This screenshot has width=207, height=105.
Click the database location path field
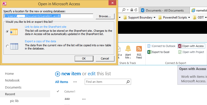coord(48,16)
